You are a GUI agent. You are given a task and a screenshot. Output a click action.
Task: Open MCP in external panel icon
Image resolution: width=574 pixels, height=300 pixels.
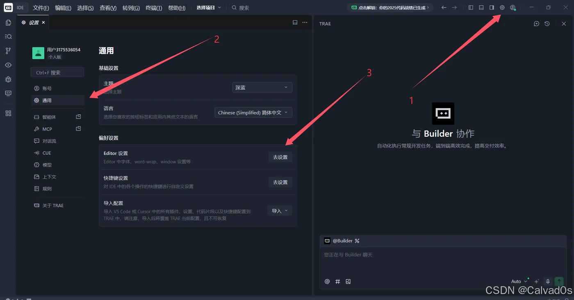pos(78,129)
